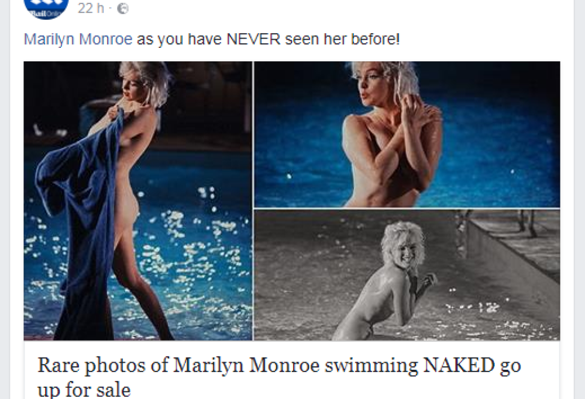Open the post via the 22 h timestamp
The height and width of the screenshot is (399, 585).
(x=91, y=8)
